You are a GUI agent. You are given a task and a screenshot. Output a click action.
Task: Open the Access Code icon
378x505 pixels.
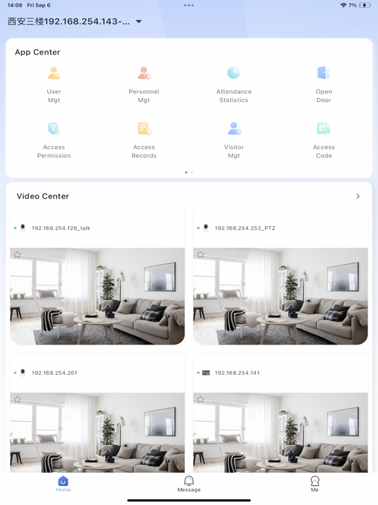click(324, 128)
